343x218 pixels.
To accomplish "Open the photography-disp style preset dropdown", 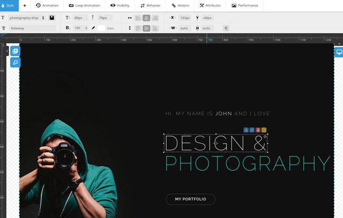I will [27, 18].
